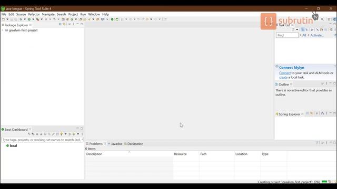Image resolution: width=337 pixels, height=189 pixels.
Task: Expand the graalvm-first-project tree node
Action: coord(2,30)
